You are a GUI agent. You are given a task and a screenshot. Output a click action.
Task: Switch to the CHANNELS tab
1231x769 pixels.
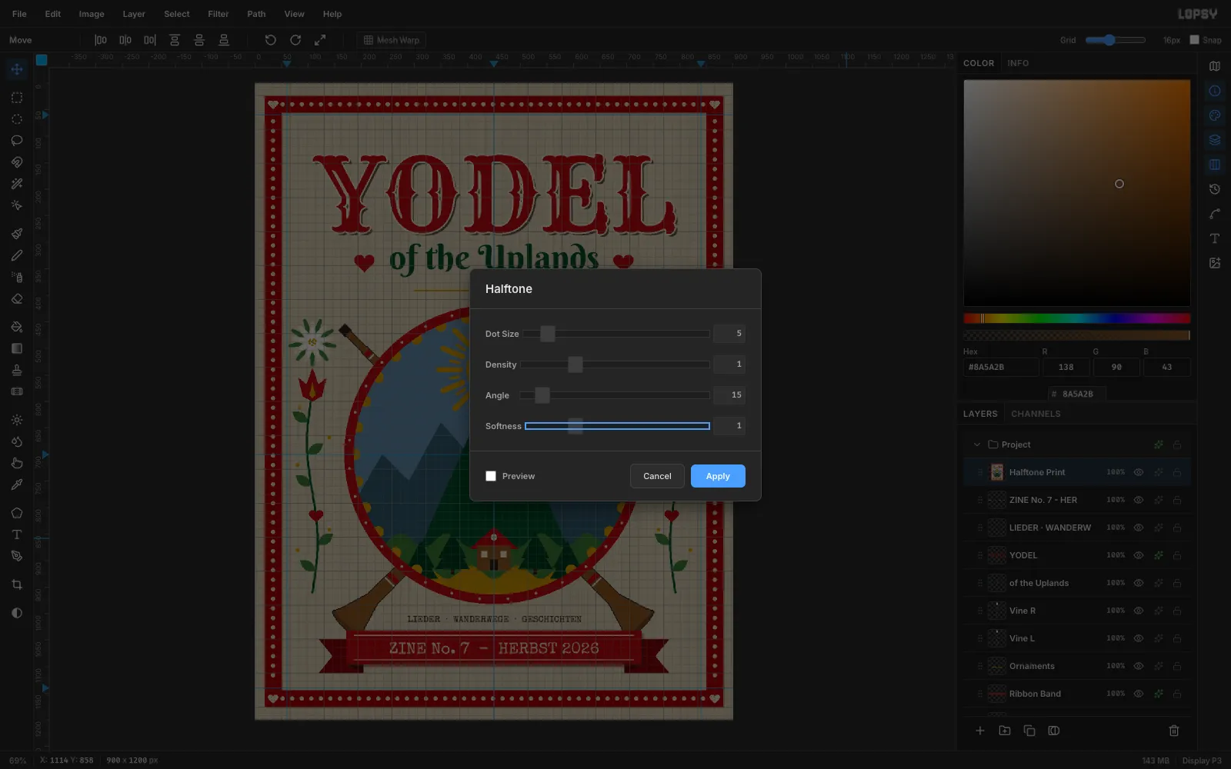pos(1036,414)
